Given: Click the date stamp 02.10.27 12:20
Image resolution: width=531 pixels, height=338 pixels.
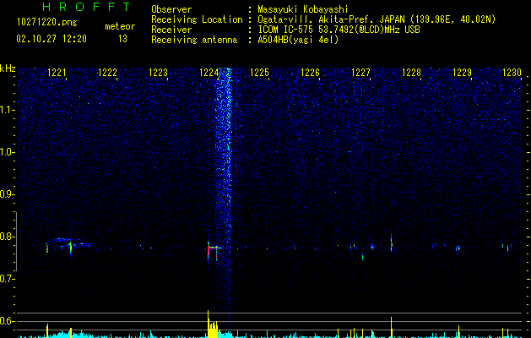Looking at the screenshot, I should [51, 39].
